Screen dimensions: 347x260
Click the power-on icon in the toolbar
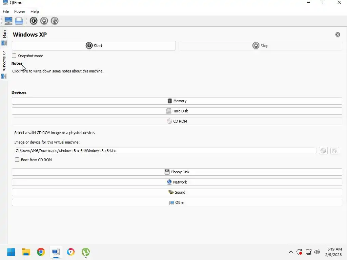[34, 21]
